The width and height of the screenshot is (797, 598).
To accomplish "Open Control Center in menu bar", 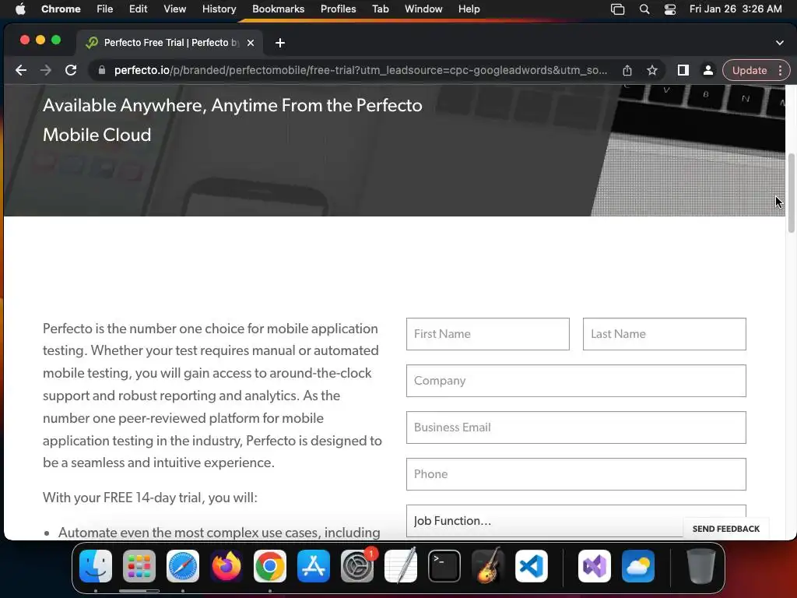I will pyautogui.click(x=670, y=9).
